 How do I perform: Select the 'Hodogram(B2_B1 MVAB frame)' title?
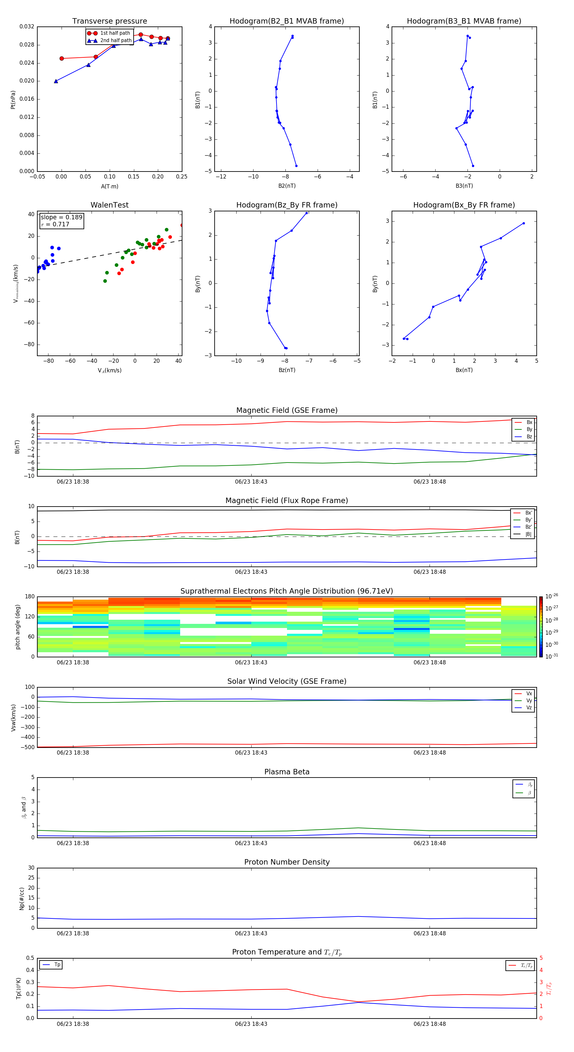287,21
